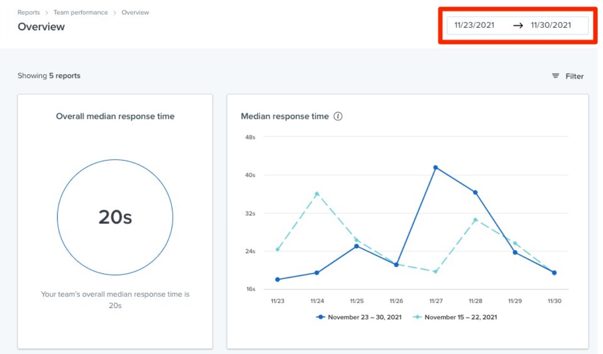Click the Overview breadcrumb item
The height and width of the screenshot is (354, 603).
[135, 12]
